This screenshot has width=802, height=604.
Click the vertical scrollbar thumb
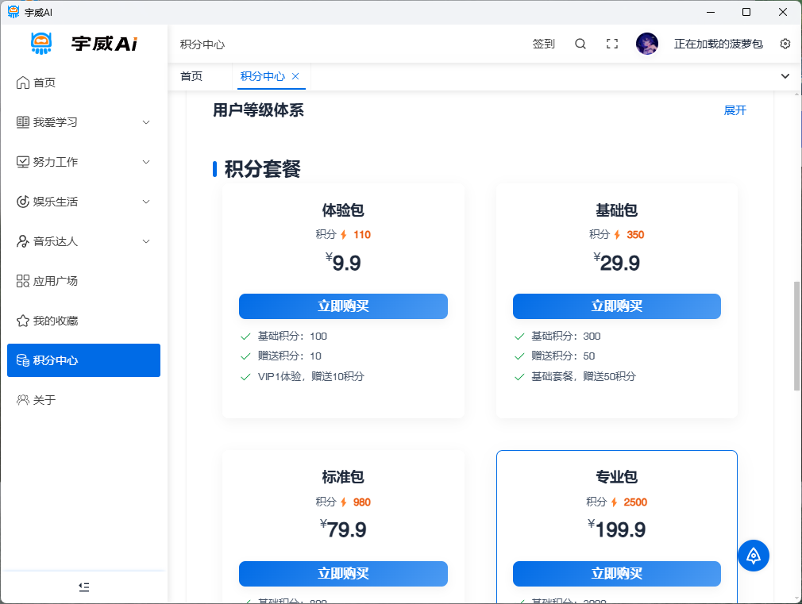point(797,335)
